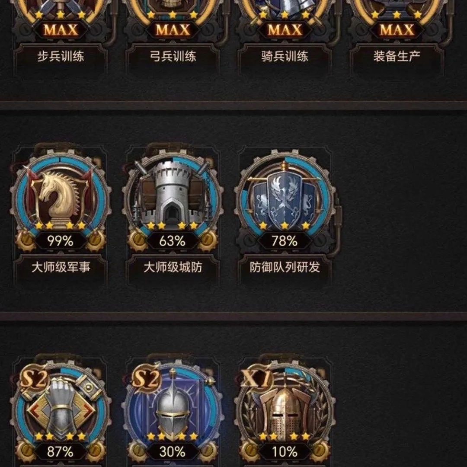This screenshot has width=467, height=467.
Task: Click the 78% progress indicator
Action: click(285, 241)
